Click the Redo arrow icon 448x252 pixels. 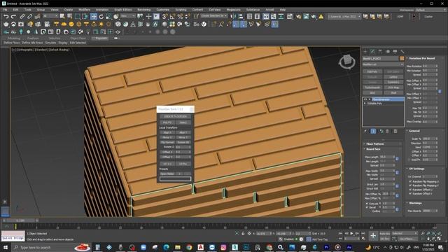pyautogui.click(x=13, y=17)
